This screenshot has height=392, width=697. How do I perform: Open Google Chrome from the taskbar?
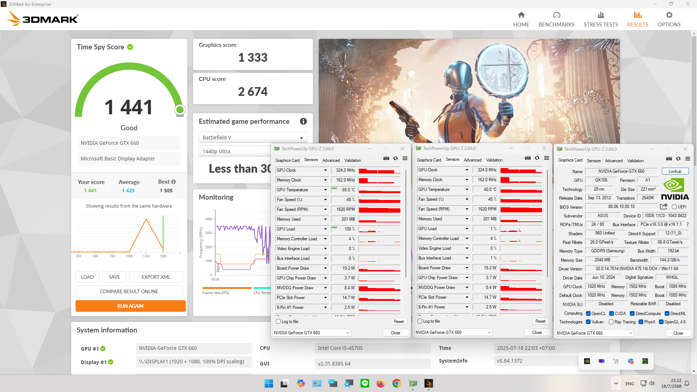pos(396,383)
